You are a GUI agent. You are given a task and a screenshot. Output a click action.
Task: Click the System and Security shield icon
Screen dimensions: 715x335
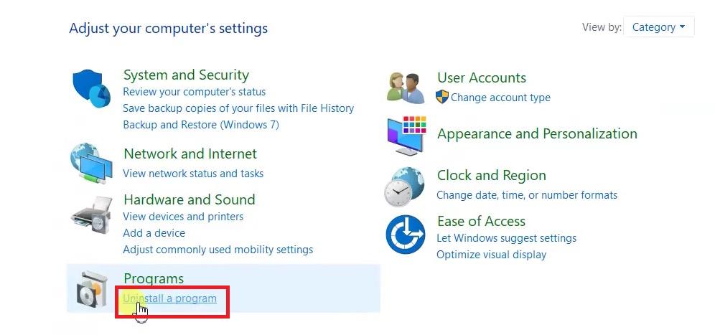pyautogui.click(x=92, y=88)
